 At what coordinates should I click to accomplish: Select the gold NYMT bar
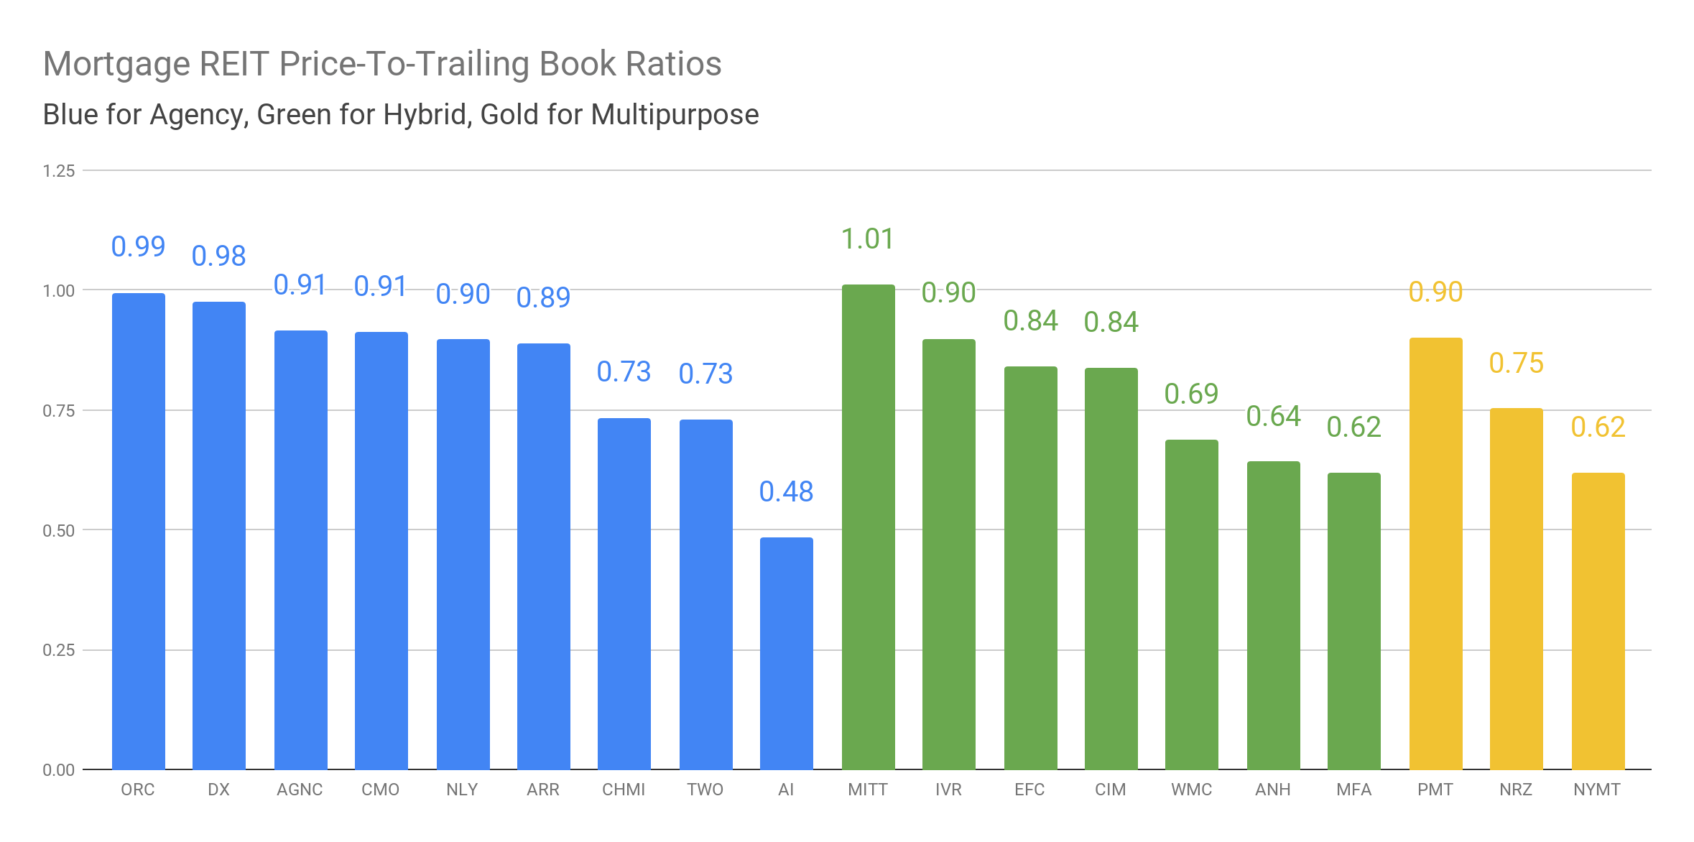pos(1598,621)
